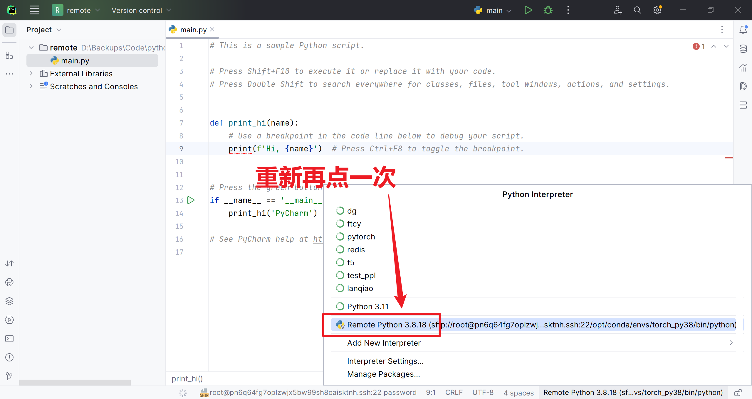Choose Remote Python 3.8.18 interpreter
This screenshot has height=399, width=752.
pos(533,324)
